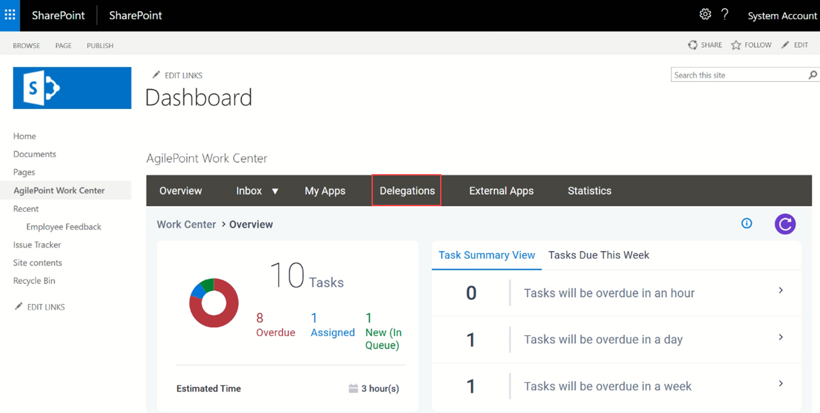Click the Edit pencil in the ribbon

coord(785,45)
